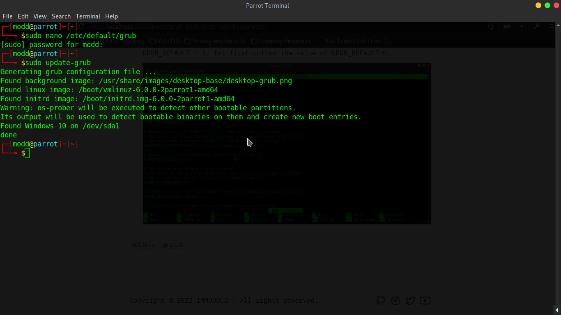Expand the side panel arrow at bottom-right

click(x=557, y=310)
